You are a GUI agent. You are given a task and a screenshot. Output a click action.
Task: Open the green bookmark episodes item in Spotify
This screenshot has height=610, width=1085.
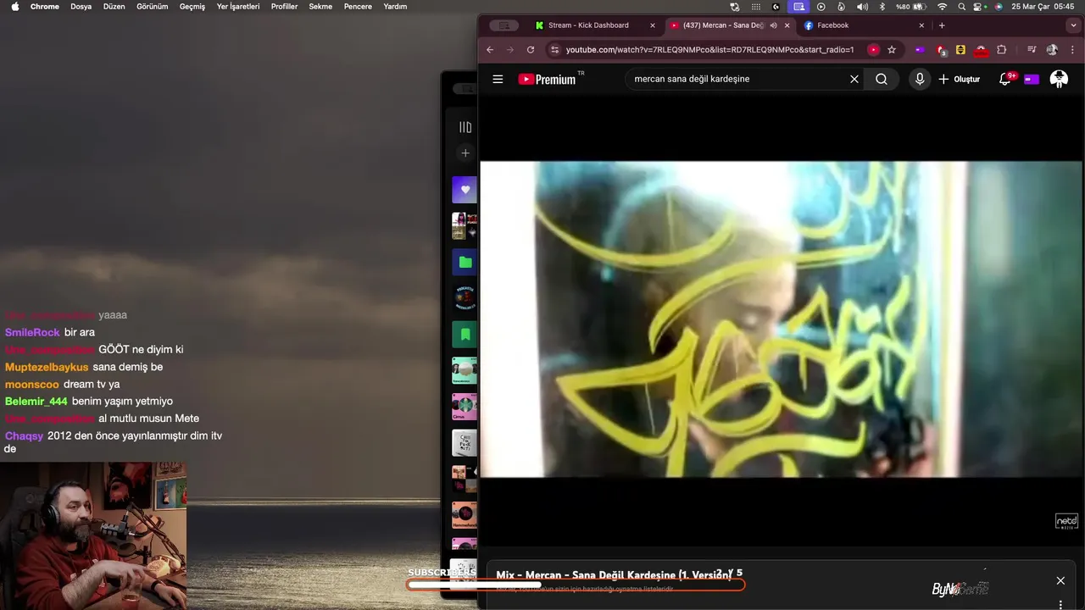pyautogui.click(x=465, y=335)
